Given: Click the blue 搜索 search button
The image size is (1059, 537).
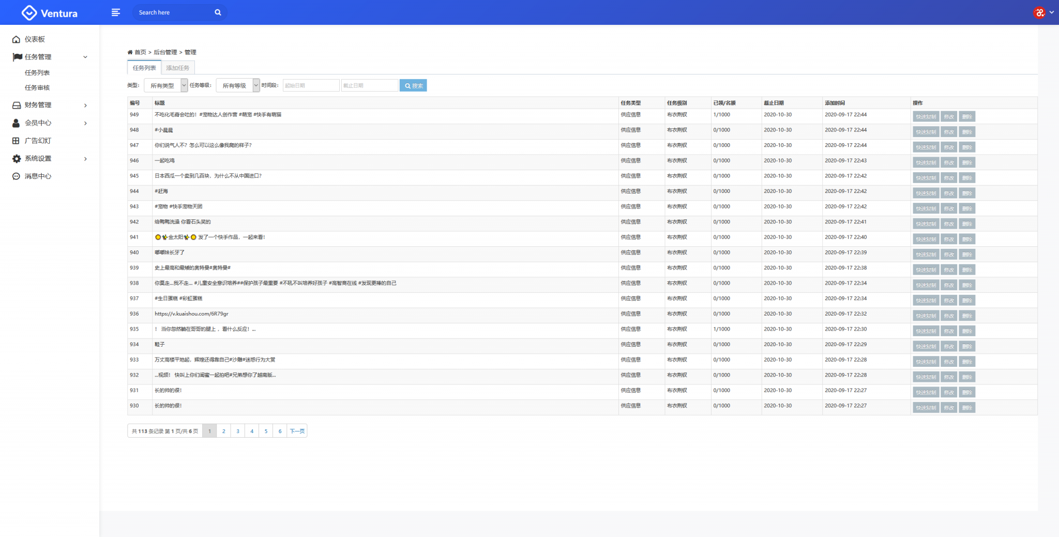Looking at the screenshot, I should pos(413,85).
